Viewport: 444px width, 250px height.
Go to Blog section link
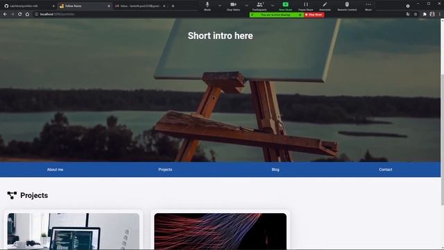tap(275, 169)
